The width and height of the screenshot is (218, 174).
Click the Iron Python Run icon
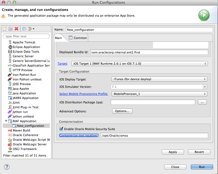tap(10, 75)
